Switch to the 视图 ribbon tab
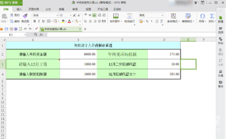Screen dimensions: 226x139 (88, 9)
